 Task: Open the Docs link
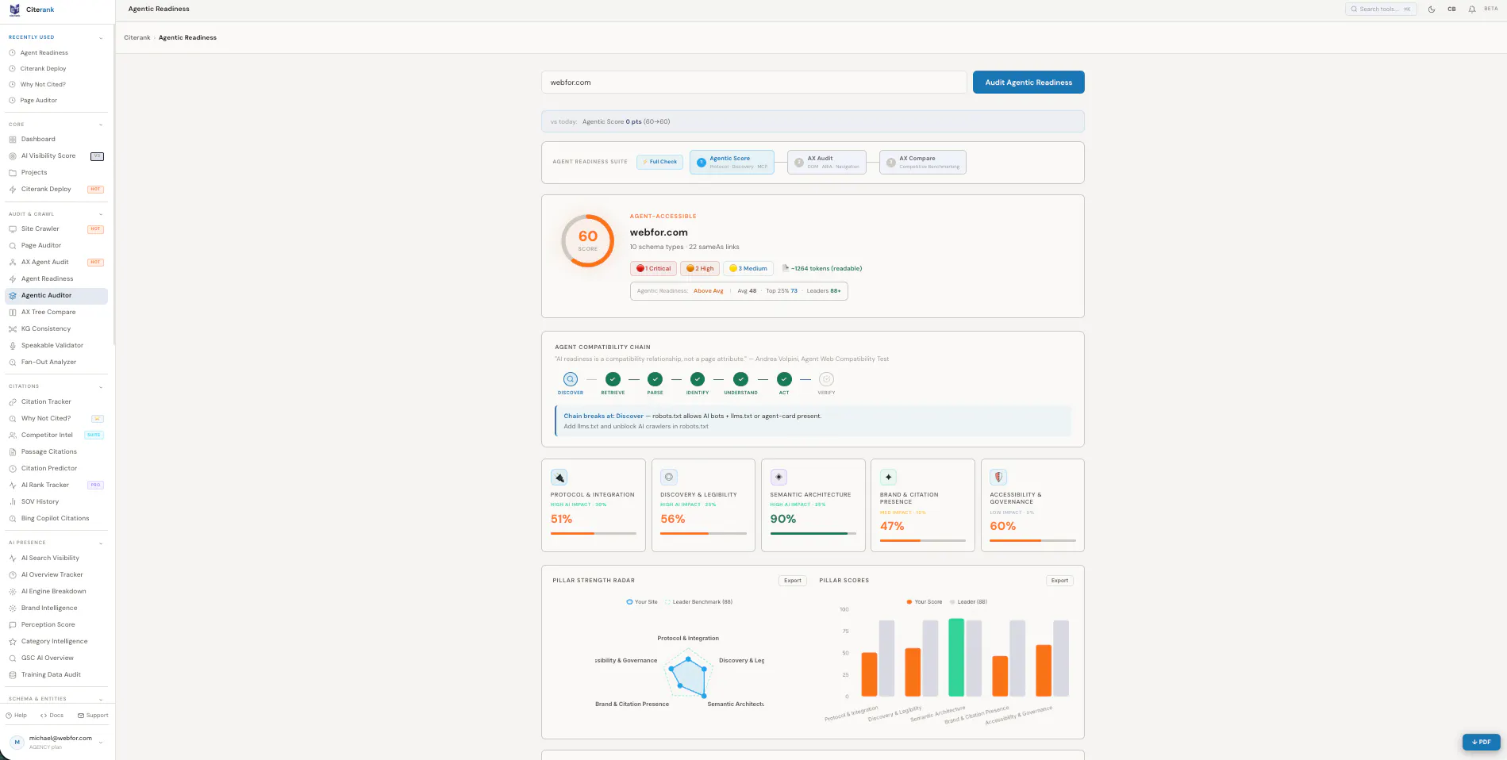(x=52, y=716)
